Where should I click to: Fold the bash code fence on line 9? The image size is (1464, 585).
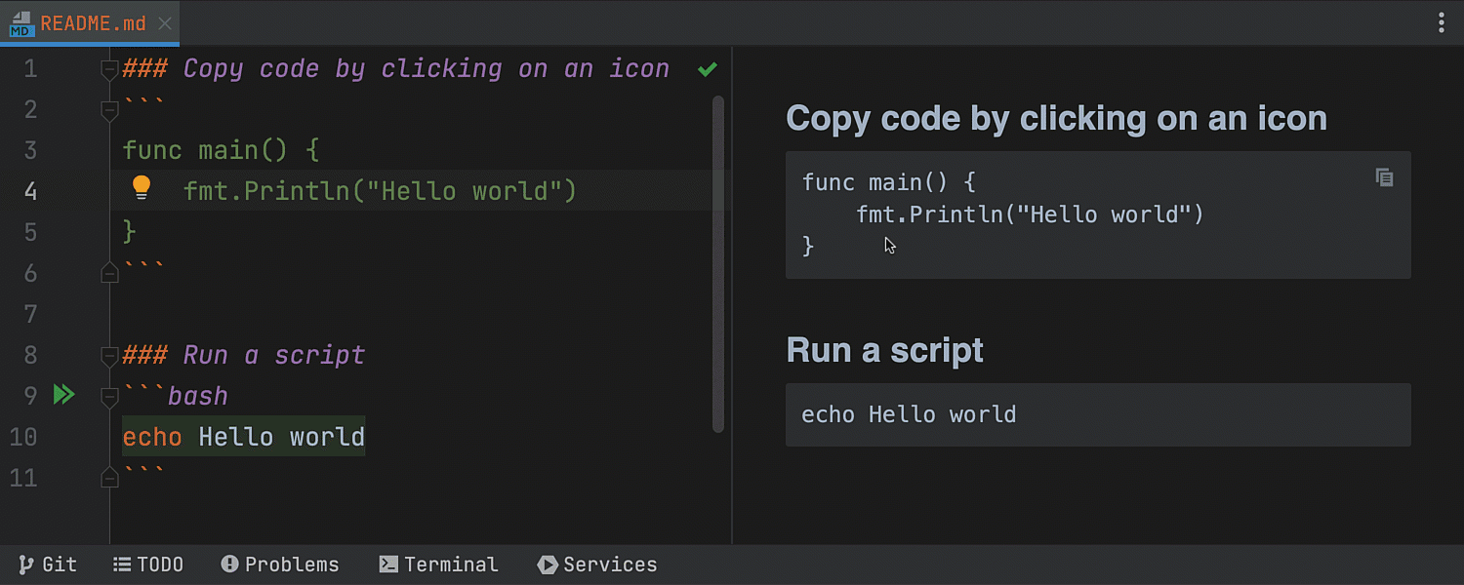tap(109, 397)
